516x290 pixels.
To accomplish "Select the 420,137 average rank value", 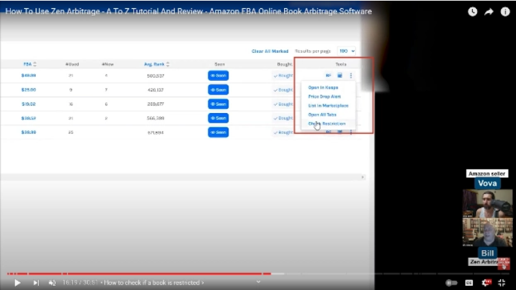I will [x=155, y=90].
